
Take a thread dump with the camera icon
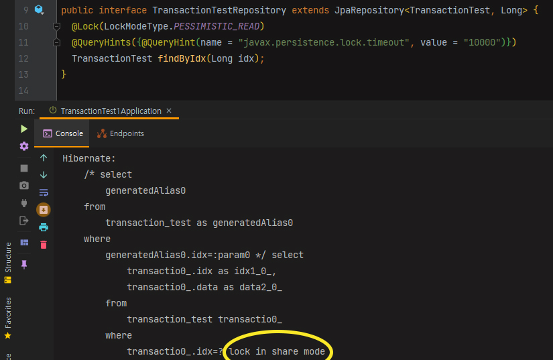[24, 186]
